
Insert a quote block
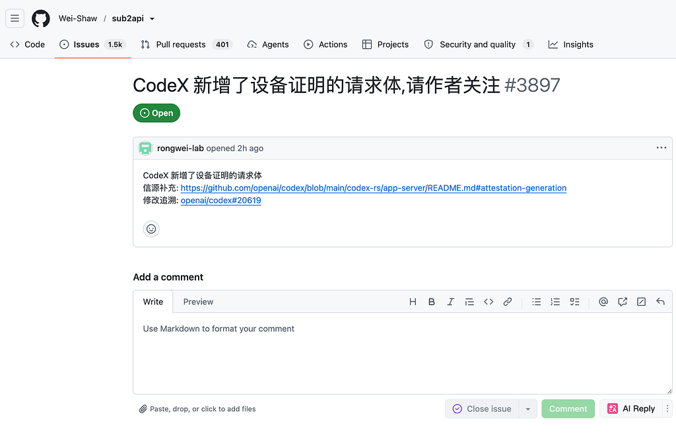469,302
